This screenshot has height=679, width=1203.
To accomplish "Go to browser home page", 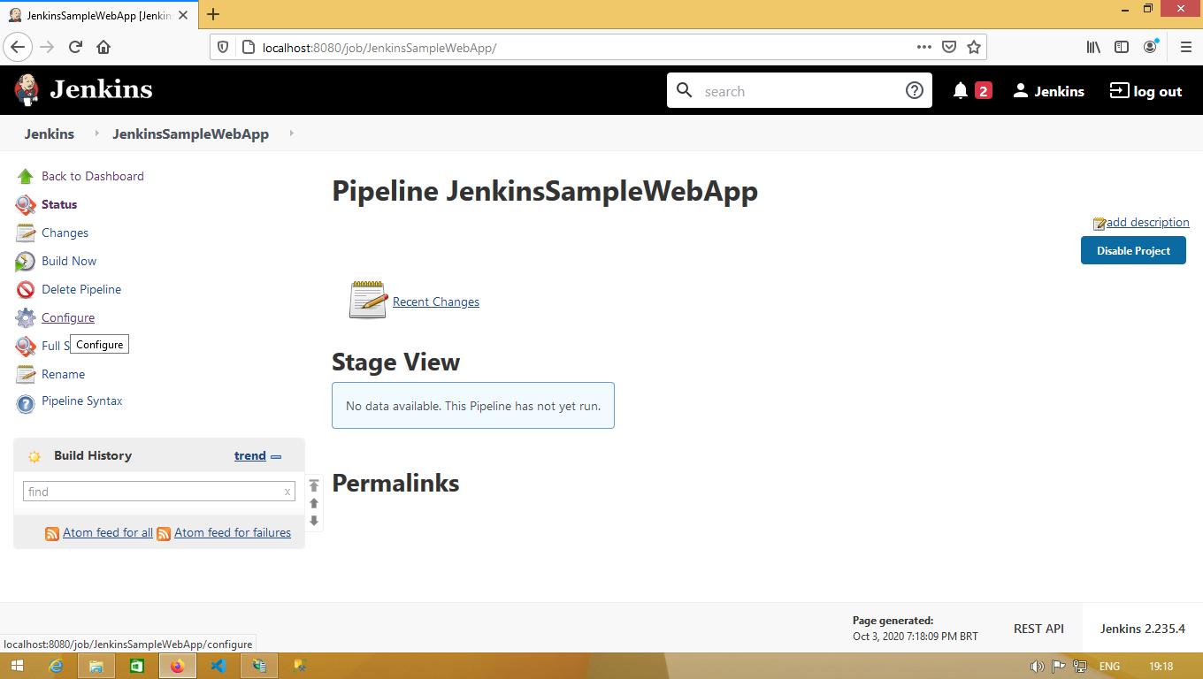I will [103, 47].
